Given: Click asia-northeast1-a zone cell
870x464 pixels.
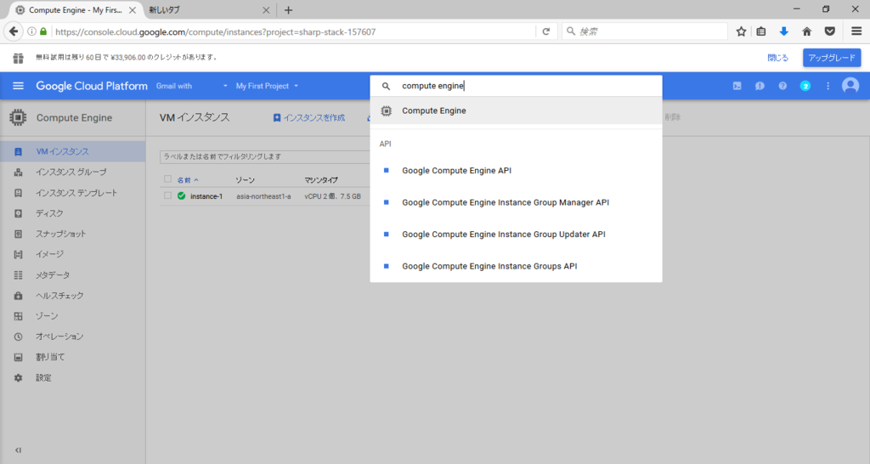Looking at the screenshot, I should 263,196.
